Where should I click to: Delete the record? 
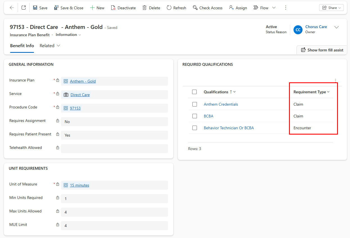pos(151,8)
